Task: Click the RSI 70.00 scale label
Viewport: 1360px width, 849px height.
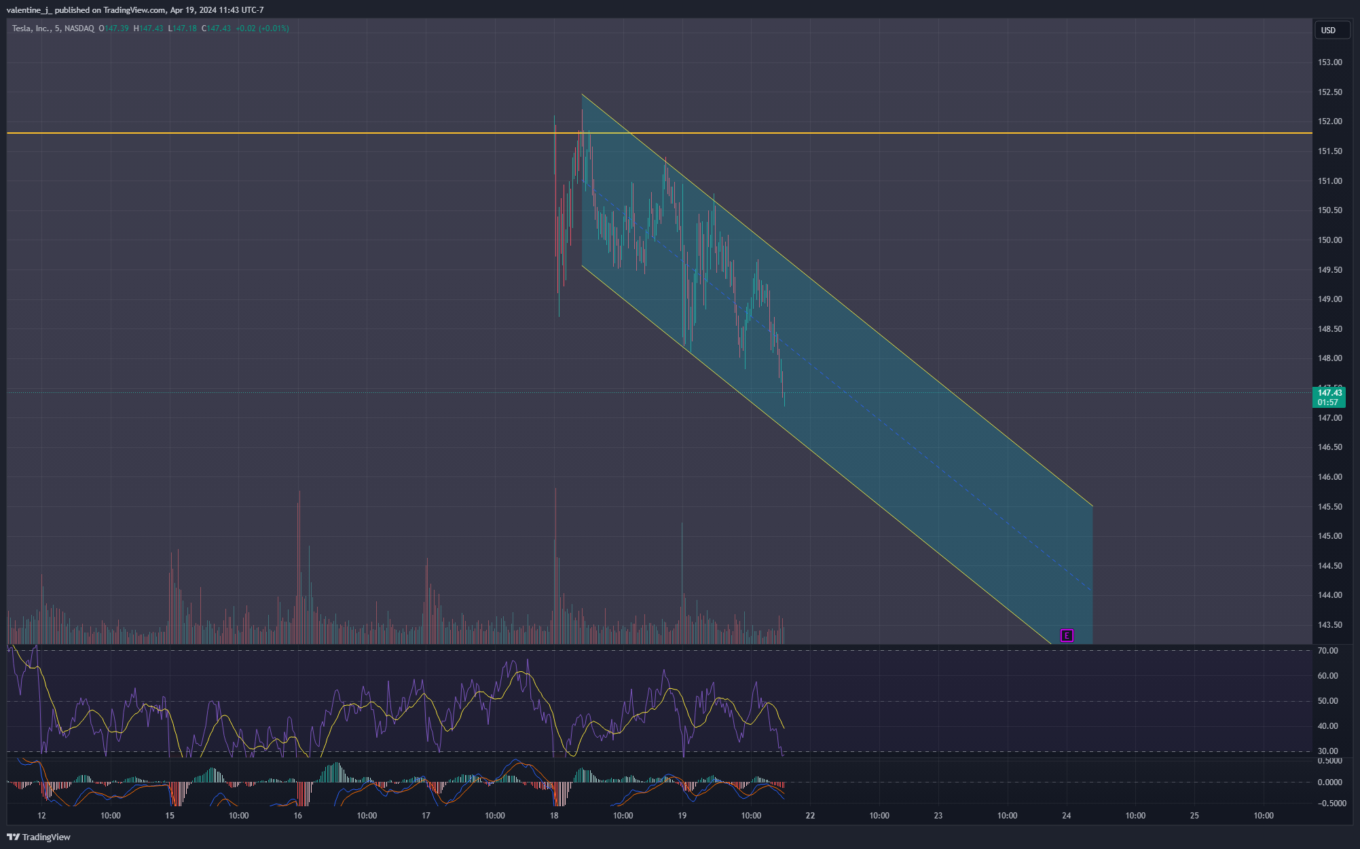Action: pyautogui.click(x=1327, y=651)
